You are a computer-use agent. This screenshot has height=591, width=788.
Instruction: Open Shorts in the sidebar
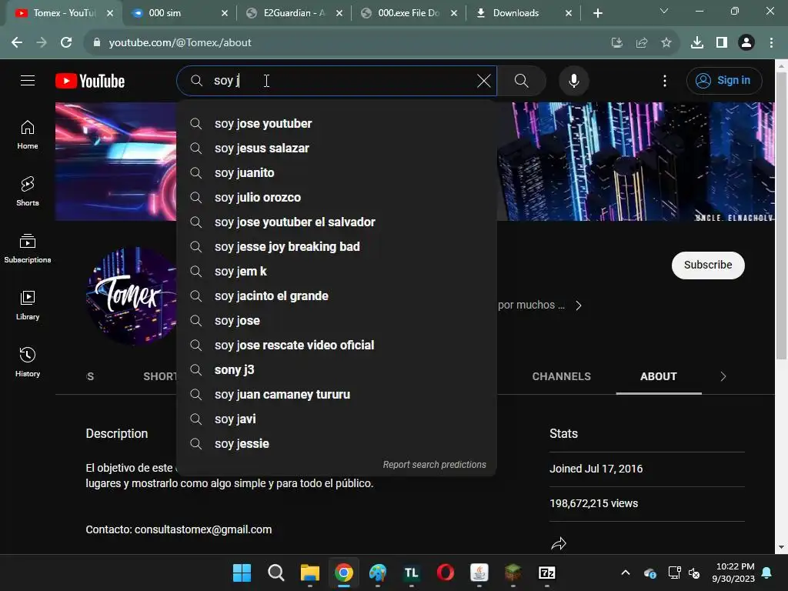click(x=28, y=192)
